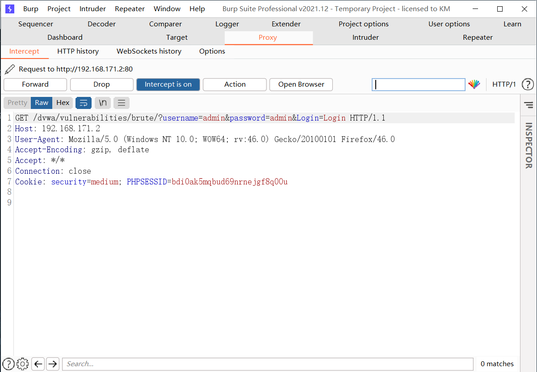Switch to the Repeater tool tab
Viewport: 537px width, 372px height.
478,38
